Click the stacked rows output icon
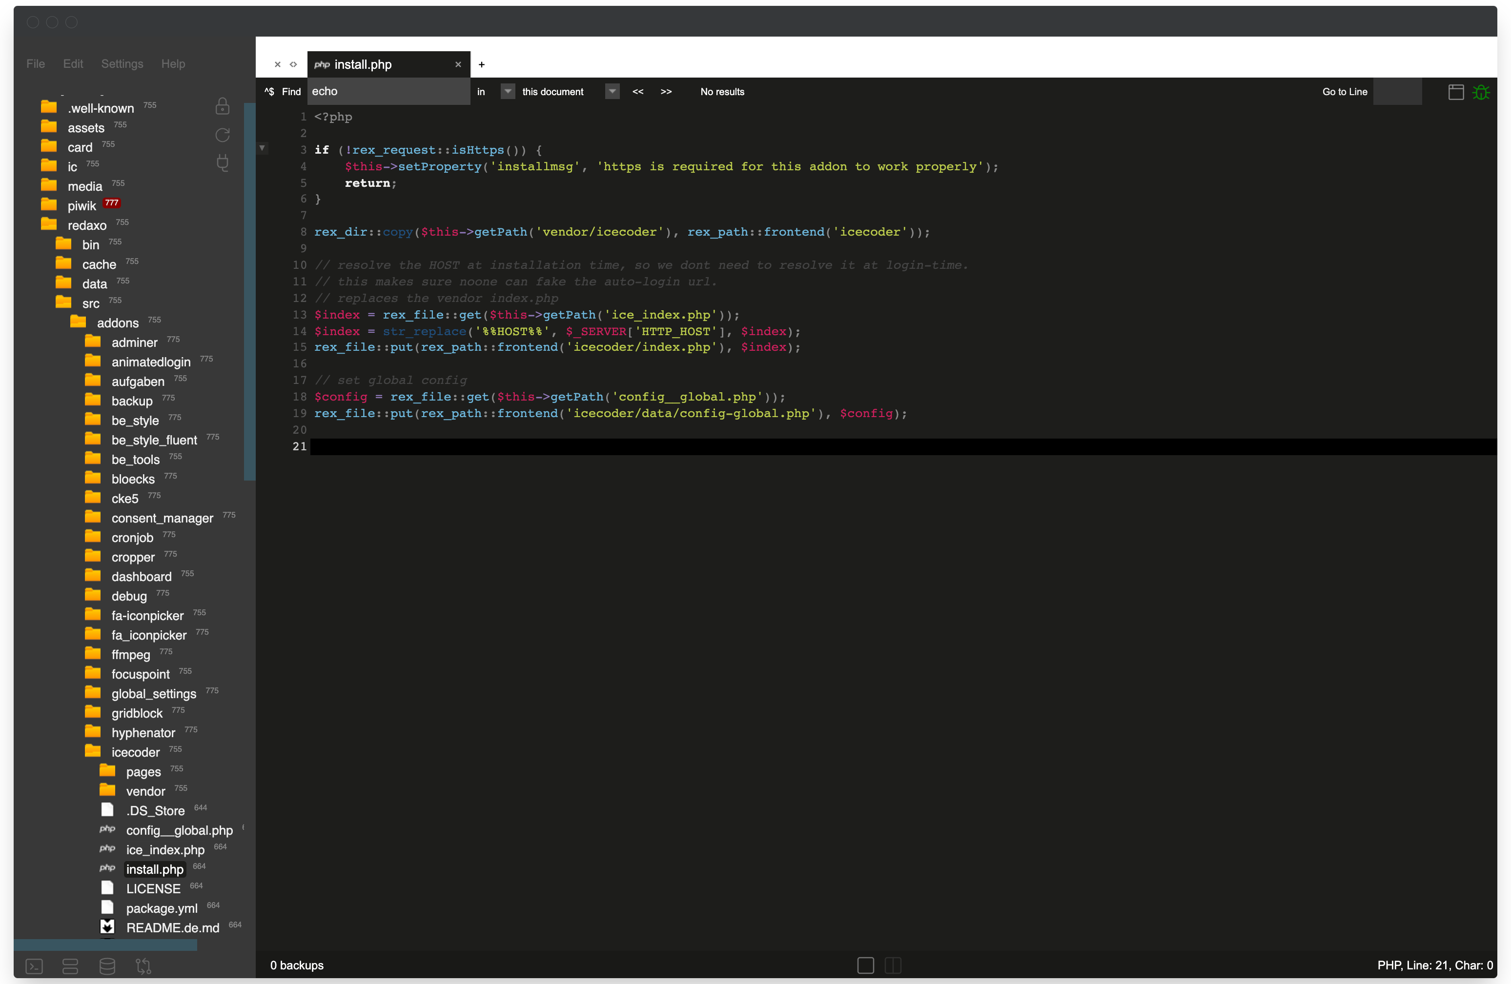The height and width of the screenshot is (984, 1511). click(70, 966)
